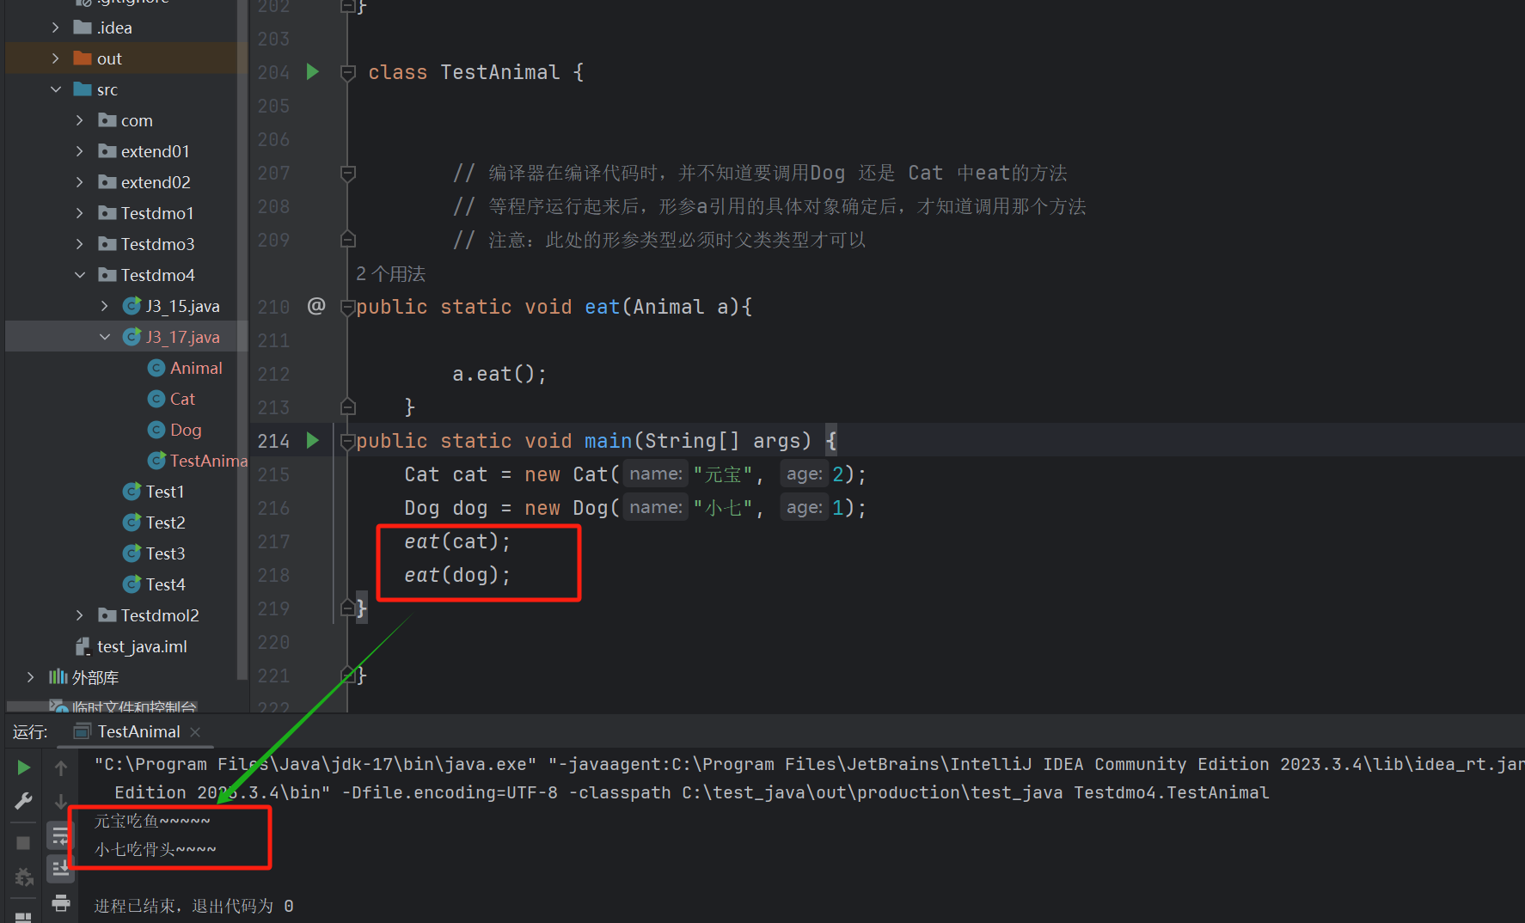Expand the Testdmo3 package
The image size is (1525, 923).
point(79,244)
